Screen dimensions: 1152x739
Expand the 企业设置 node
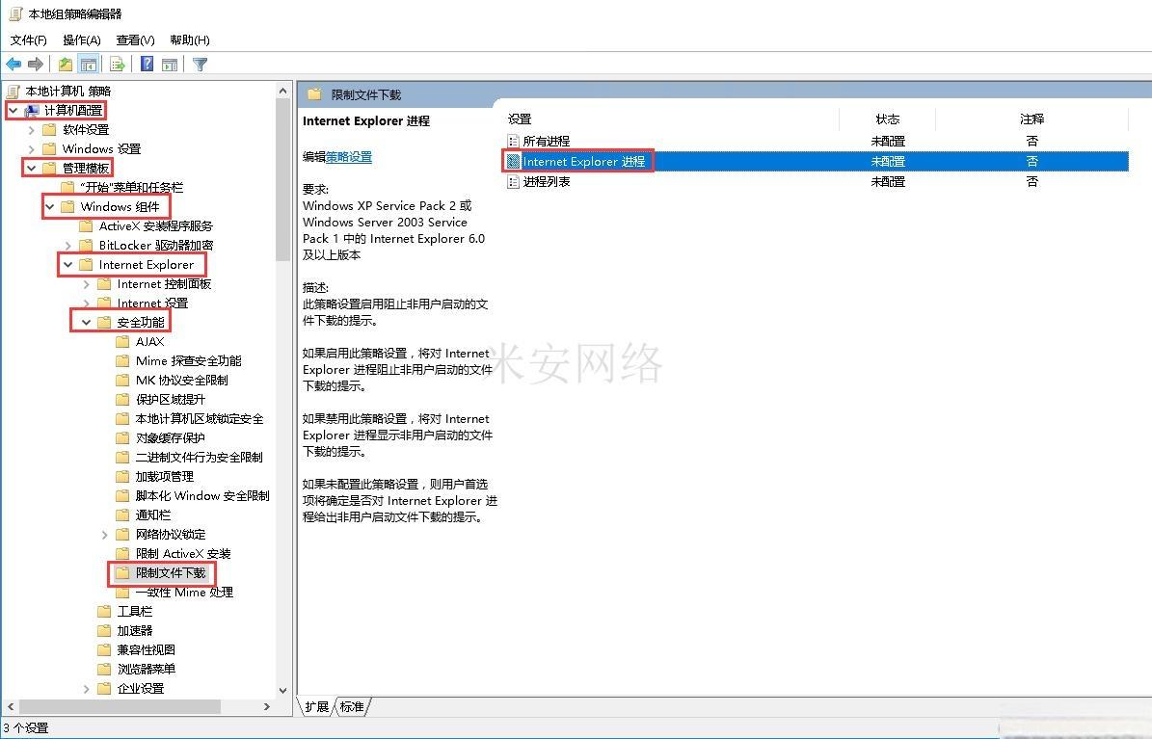pos(86,689)
